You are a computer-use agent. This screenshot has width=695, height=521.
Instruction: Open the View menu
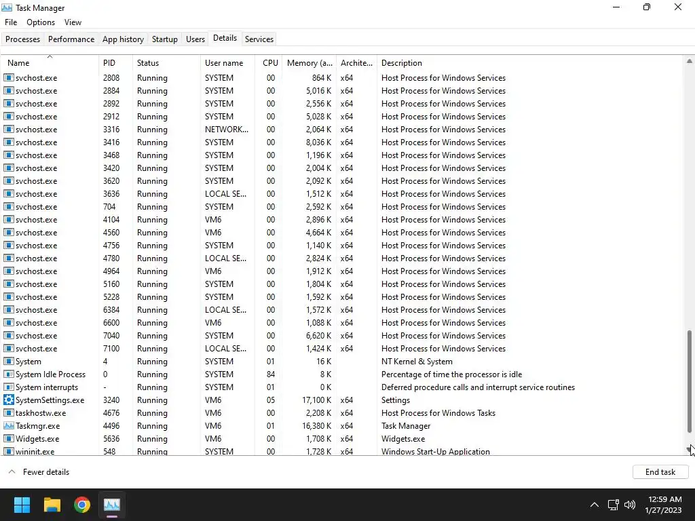point(73,22)
